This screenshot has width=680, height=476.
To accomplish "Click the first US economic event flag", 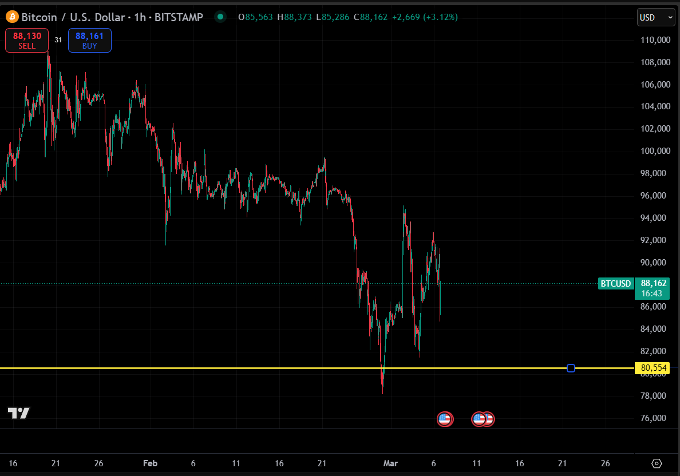I will (445, 419).
